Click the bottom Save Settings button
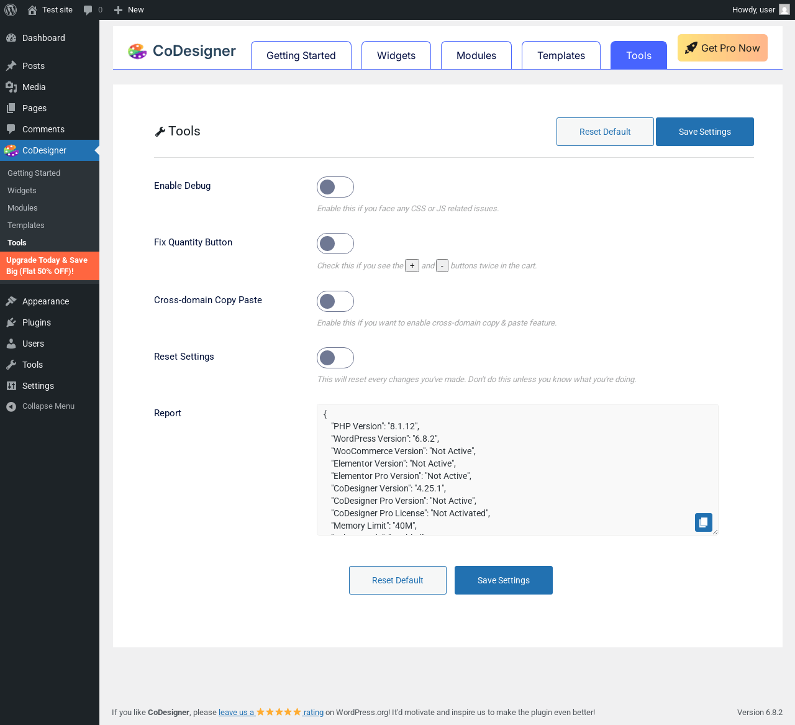The width and height of the screenshot is (795, 725). [x=504, y=580]
